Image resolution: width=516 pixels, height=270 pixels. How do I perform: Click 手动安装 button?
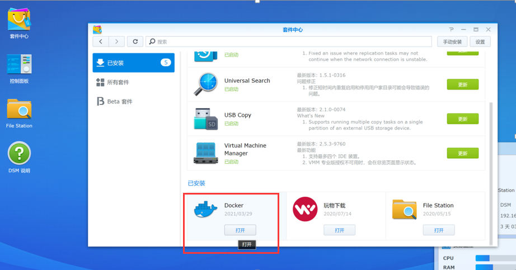tap(452, 41)
